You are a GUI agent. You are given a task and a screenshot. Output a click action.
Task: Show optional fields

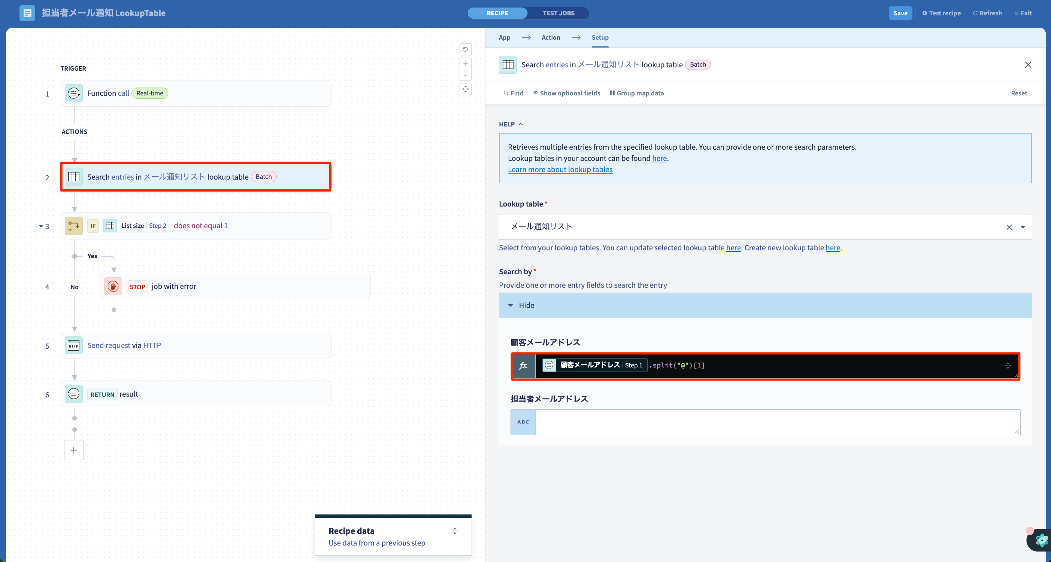566,93
